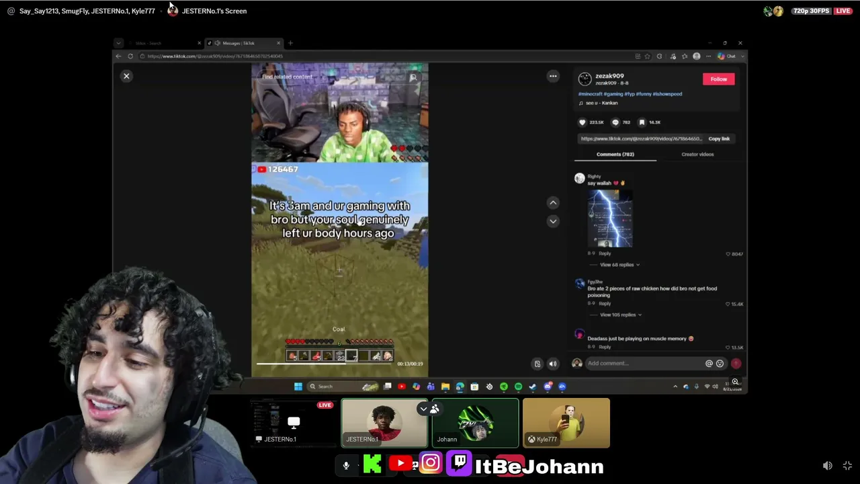Zoom with magnifier icon on shared screen
The height and width of the screenshot is (484, 860).
[x=735, y=382]
